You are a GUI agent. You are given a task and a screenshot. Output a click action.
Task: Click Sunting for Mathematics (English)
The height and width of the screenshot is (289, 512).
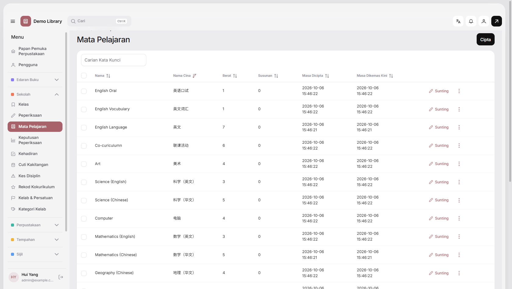coord(439,237)
